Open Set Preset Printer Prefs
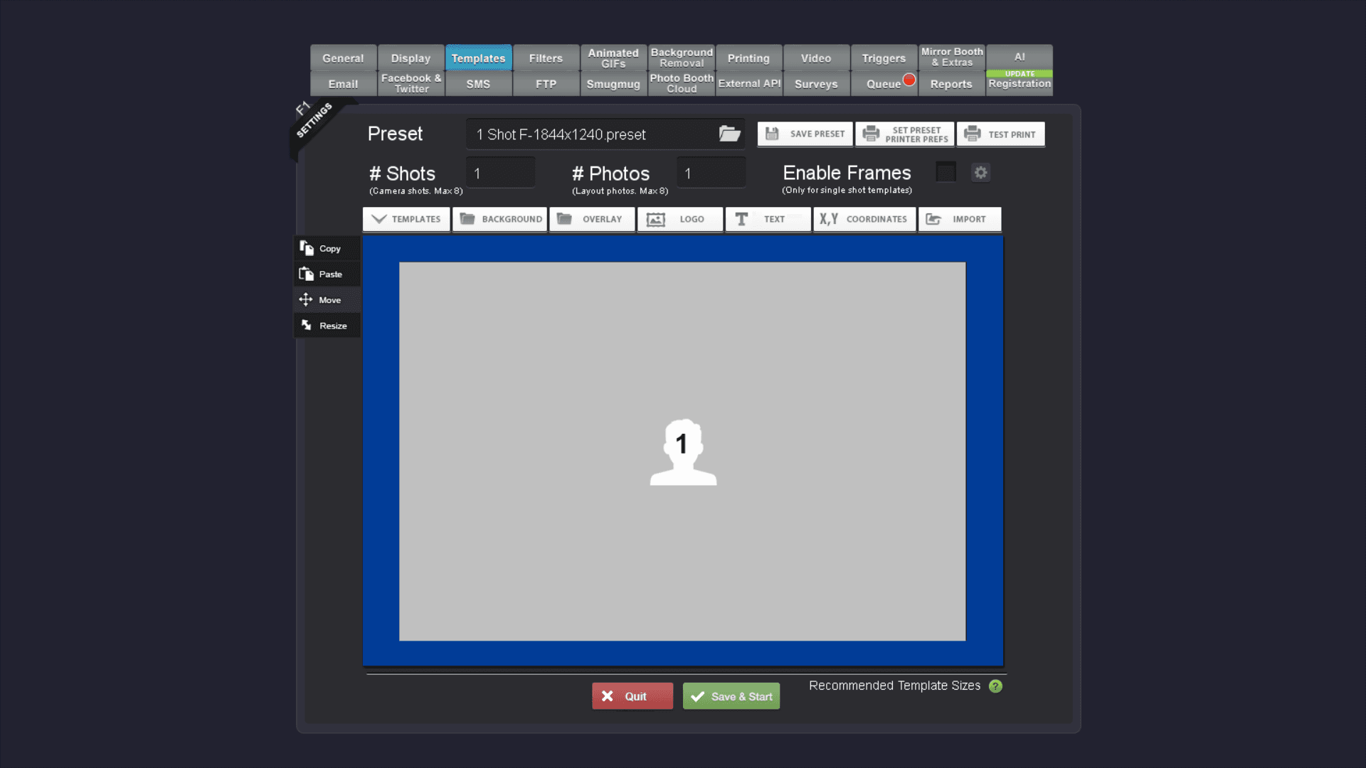 pyautogui.click(x=904, y=134)
